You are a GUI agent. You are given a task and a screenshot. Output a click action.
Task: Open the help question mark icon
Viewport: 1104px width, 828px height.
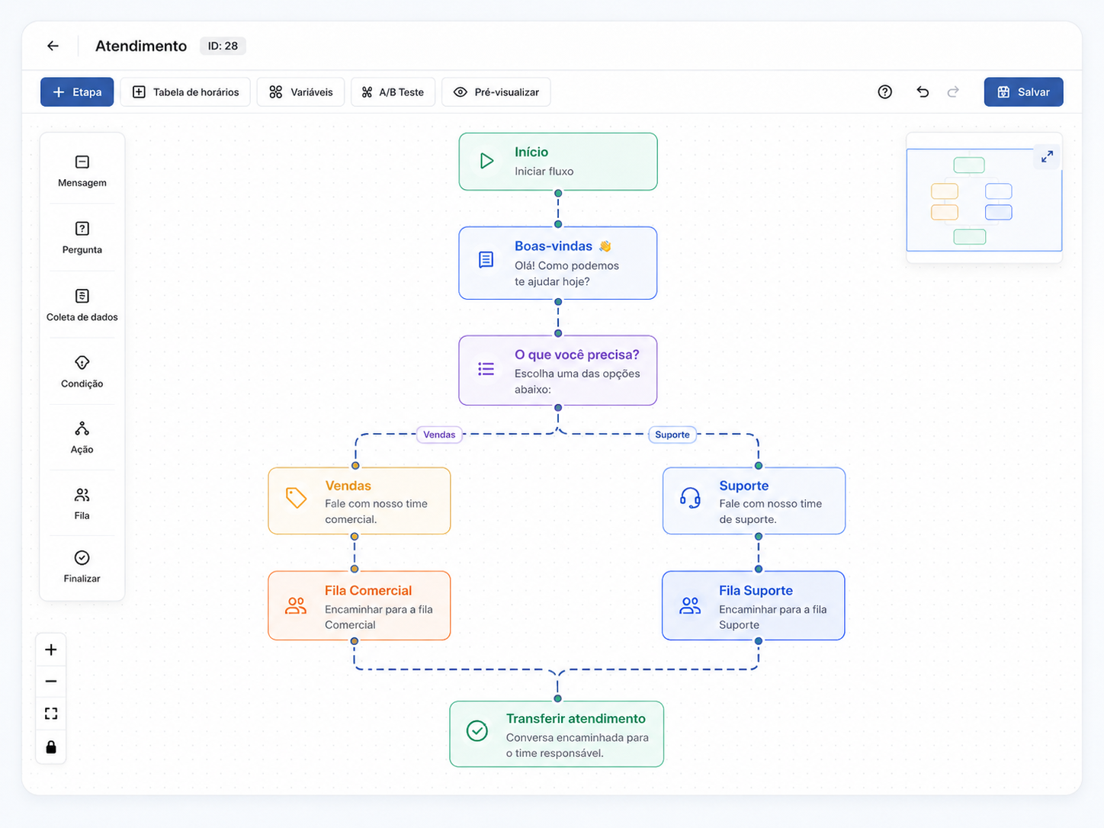[x=884, y=92]
